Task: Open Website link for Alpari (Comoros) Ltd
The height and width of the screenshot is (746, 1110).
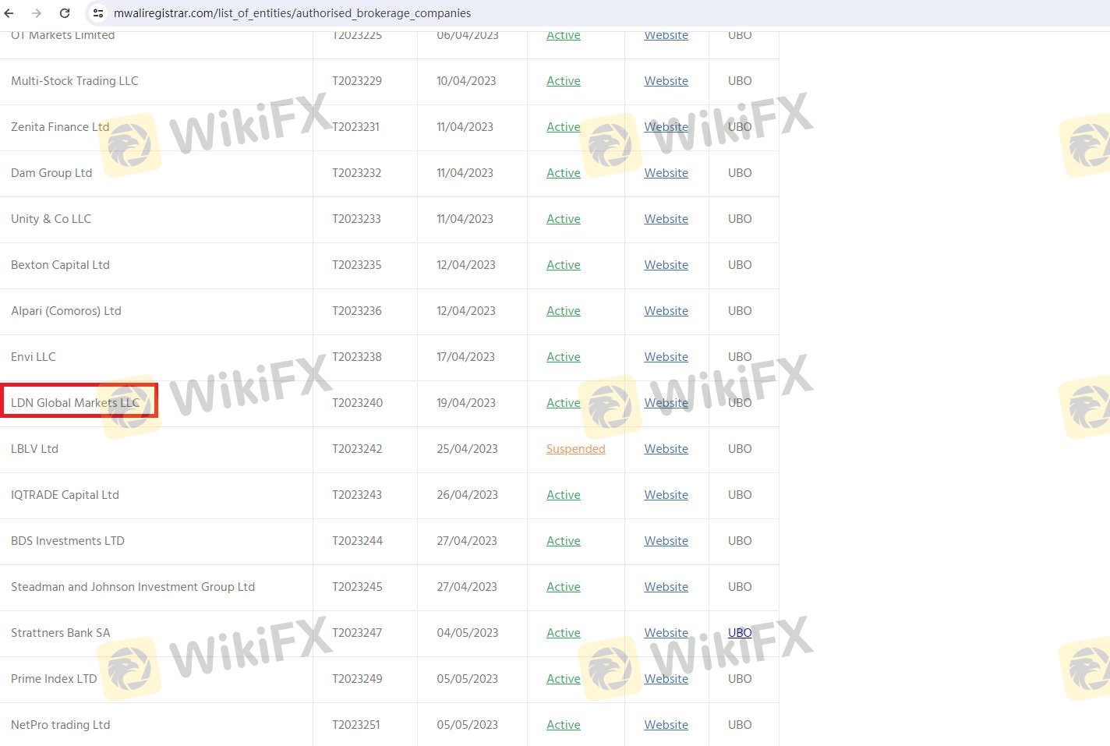Action: coord(666,311)
